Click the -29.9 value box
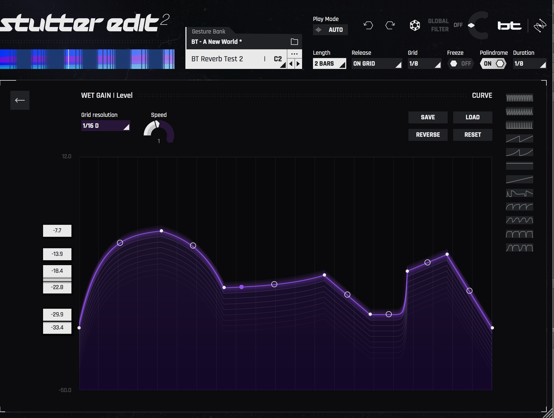Screen dimensions: 554x418 click(57, 314)
